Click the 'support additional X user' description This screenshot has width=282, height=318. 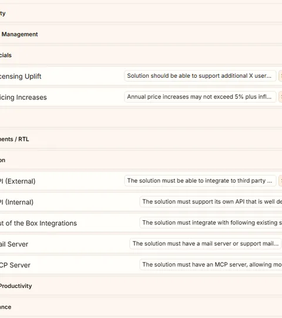[x=200, y=76]
